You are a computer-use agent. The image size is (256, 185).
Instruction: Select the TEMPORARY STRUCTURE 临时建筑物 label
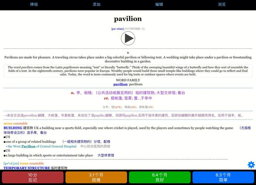35,168
